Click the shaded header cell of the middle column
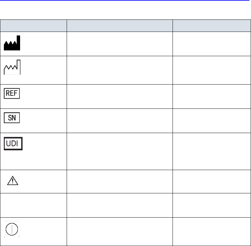The image size is (251, 246). coord(119,26)
